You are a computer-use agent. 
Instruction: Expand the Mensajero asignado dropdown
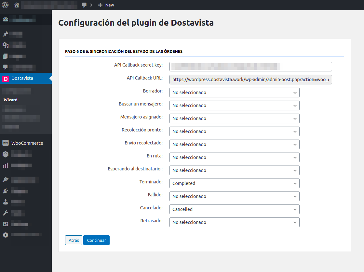[235, 118]
